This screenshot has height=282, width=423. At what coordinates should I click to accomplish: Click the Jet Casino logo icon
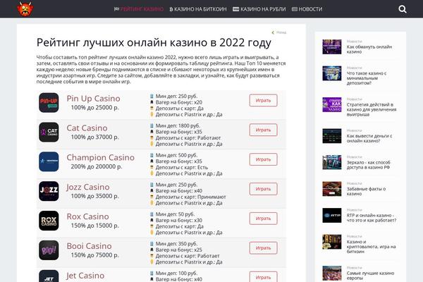pos(49,276)
